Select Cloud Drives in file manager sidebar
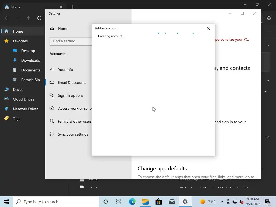The height and width of the screenshot is (207, 276). (x=23, y=99)
